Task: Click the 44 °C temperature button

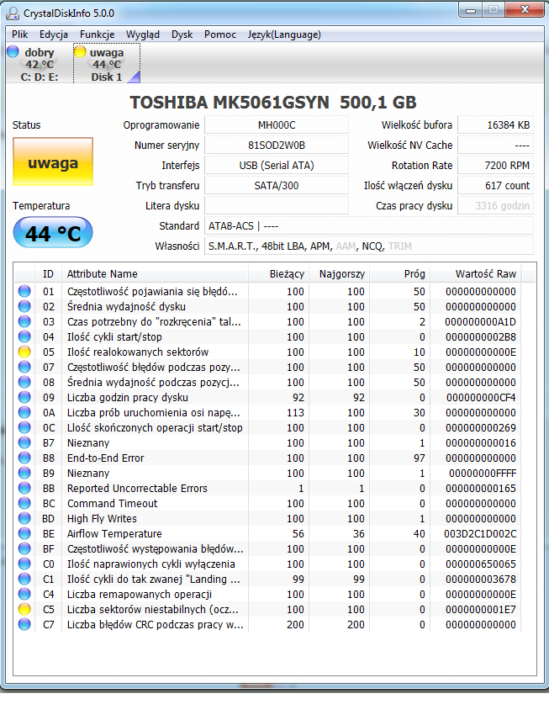Action: click(53, 233)
